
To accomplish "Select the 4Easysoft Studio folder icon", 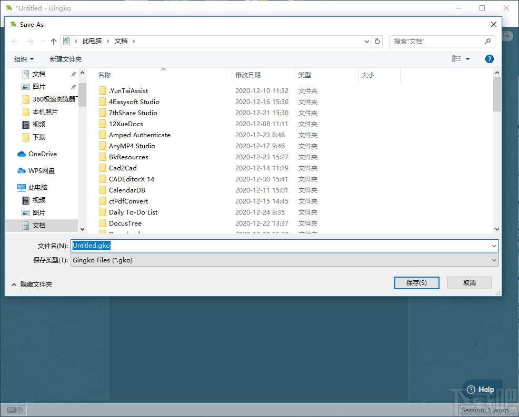I will click(x=103, y=102).
